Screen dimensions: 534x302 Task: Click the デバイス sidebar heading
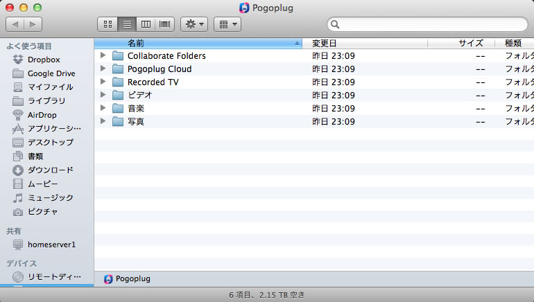point(21,264)
